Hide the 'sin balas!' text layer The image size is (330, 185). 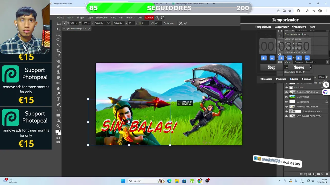pos(286,87)
